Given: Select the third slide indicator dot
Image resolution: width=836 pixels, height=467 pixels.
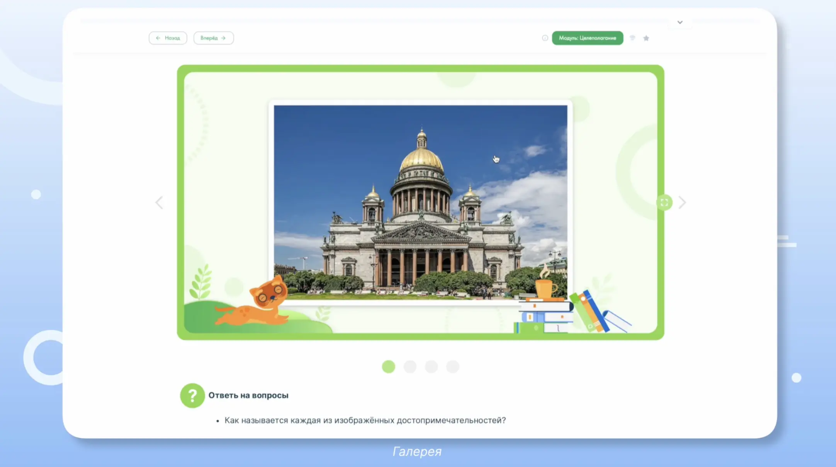Looking at the screenshot, I should tap(432, 366).
